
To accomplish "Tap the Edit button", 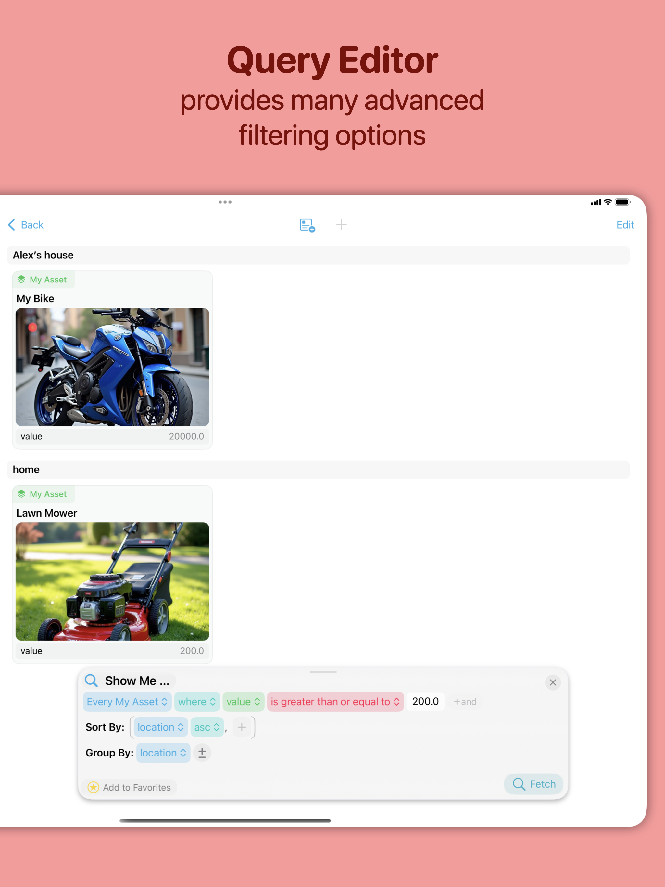I will click(625, 225).
